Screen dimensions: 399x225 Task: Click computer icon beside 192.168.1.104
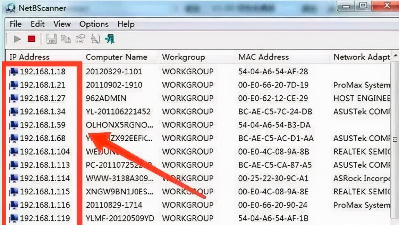(14, 152)
